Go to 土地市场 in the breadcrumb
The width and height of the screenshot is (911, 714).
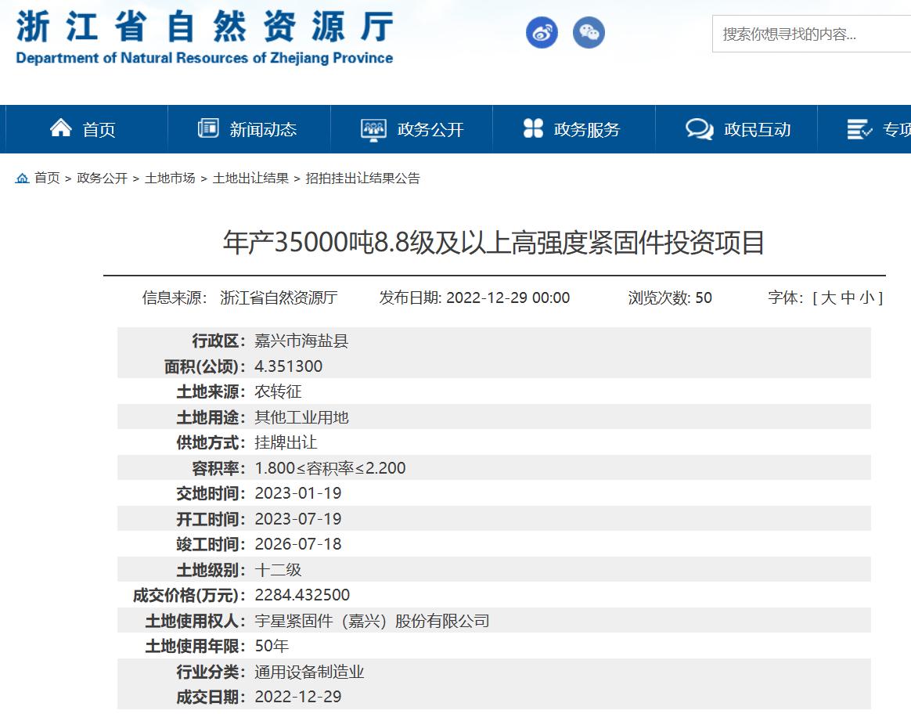170,178
